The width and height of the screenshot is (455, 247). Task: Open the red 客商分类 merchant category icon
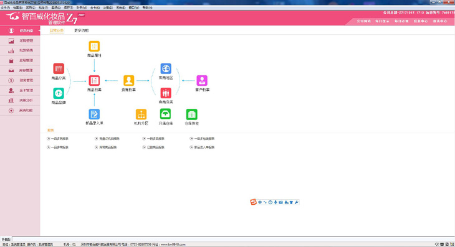[x=166, y=93]
